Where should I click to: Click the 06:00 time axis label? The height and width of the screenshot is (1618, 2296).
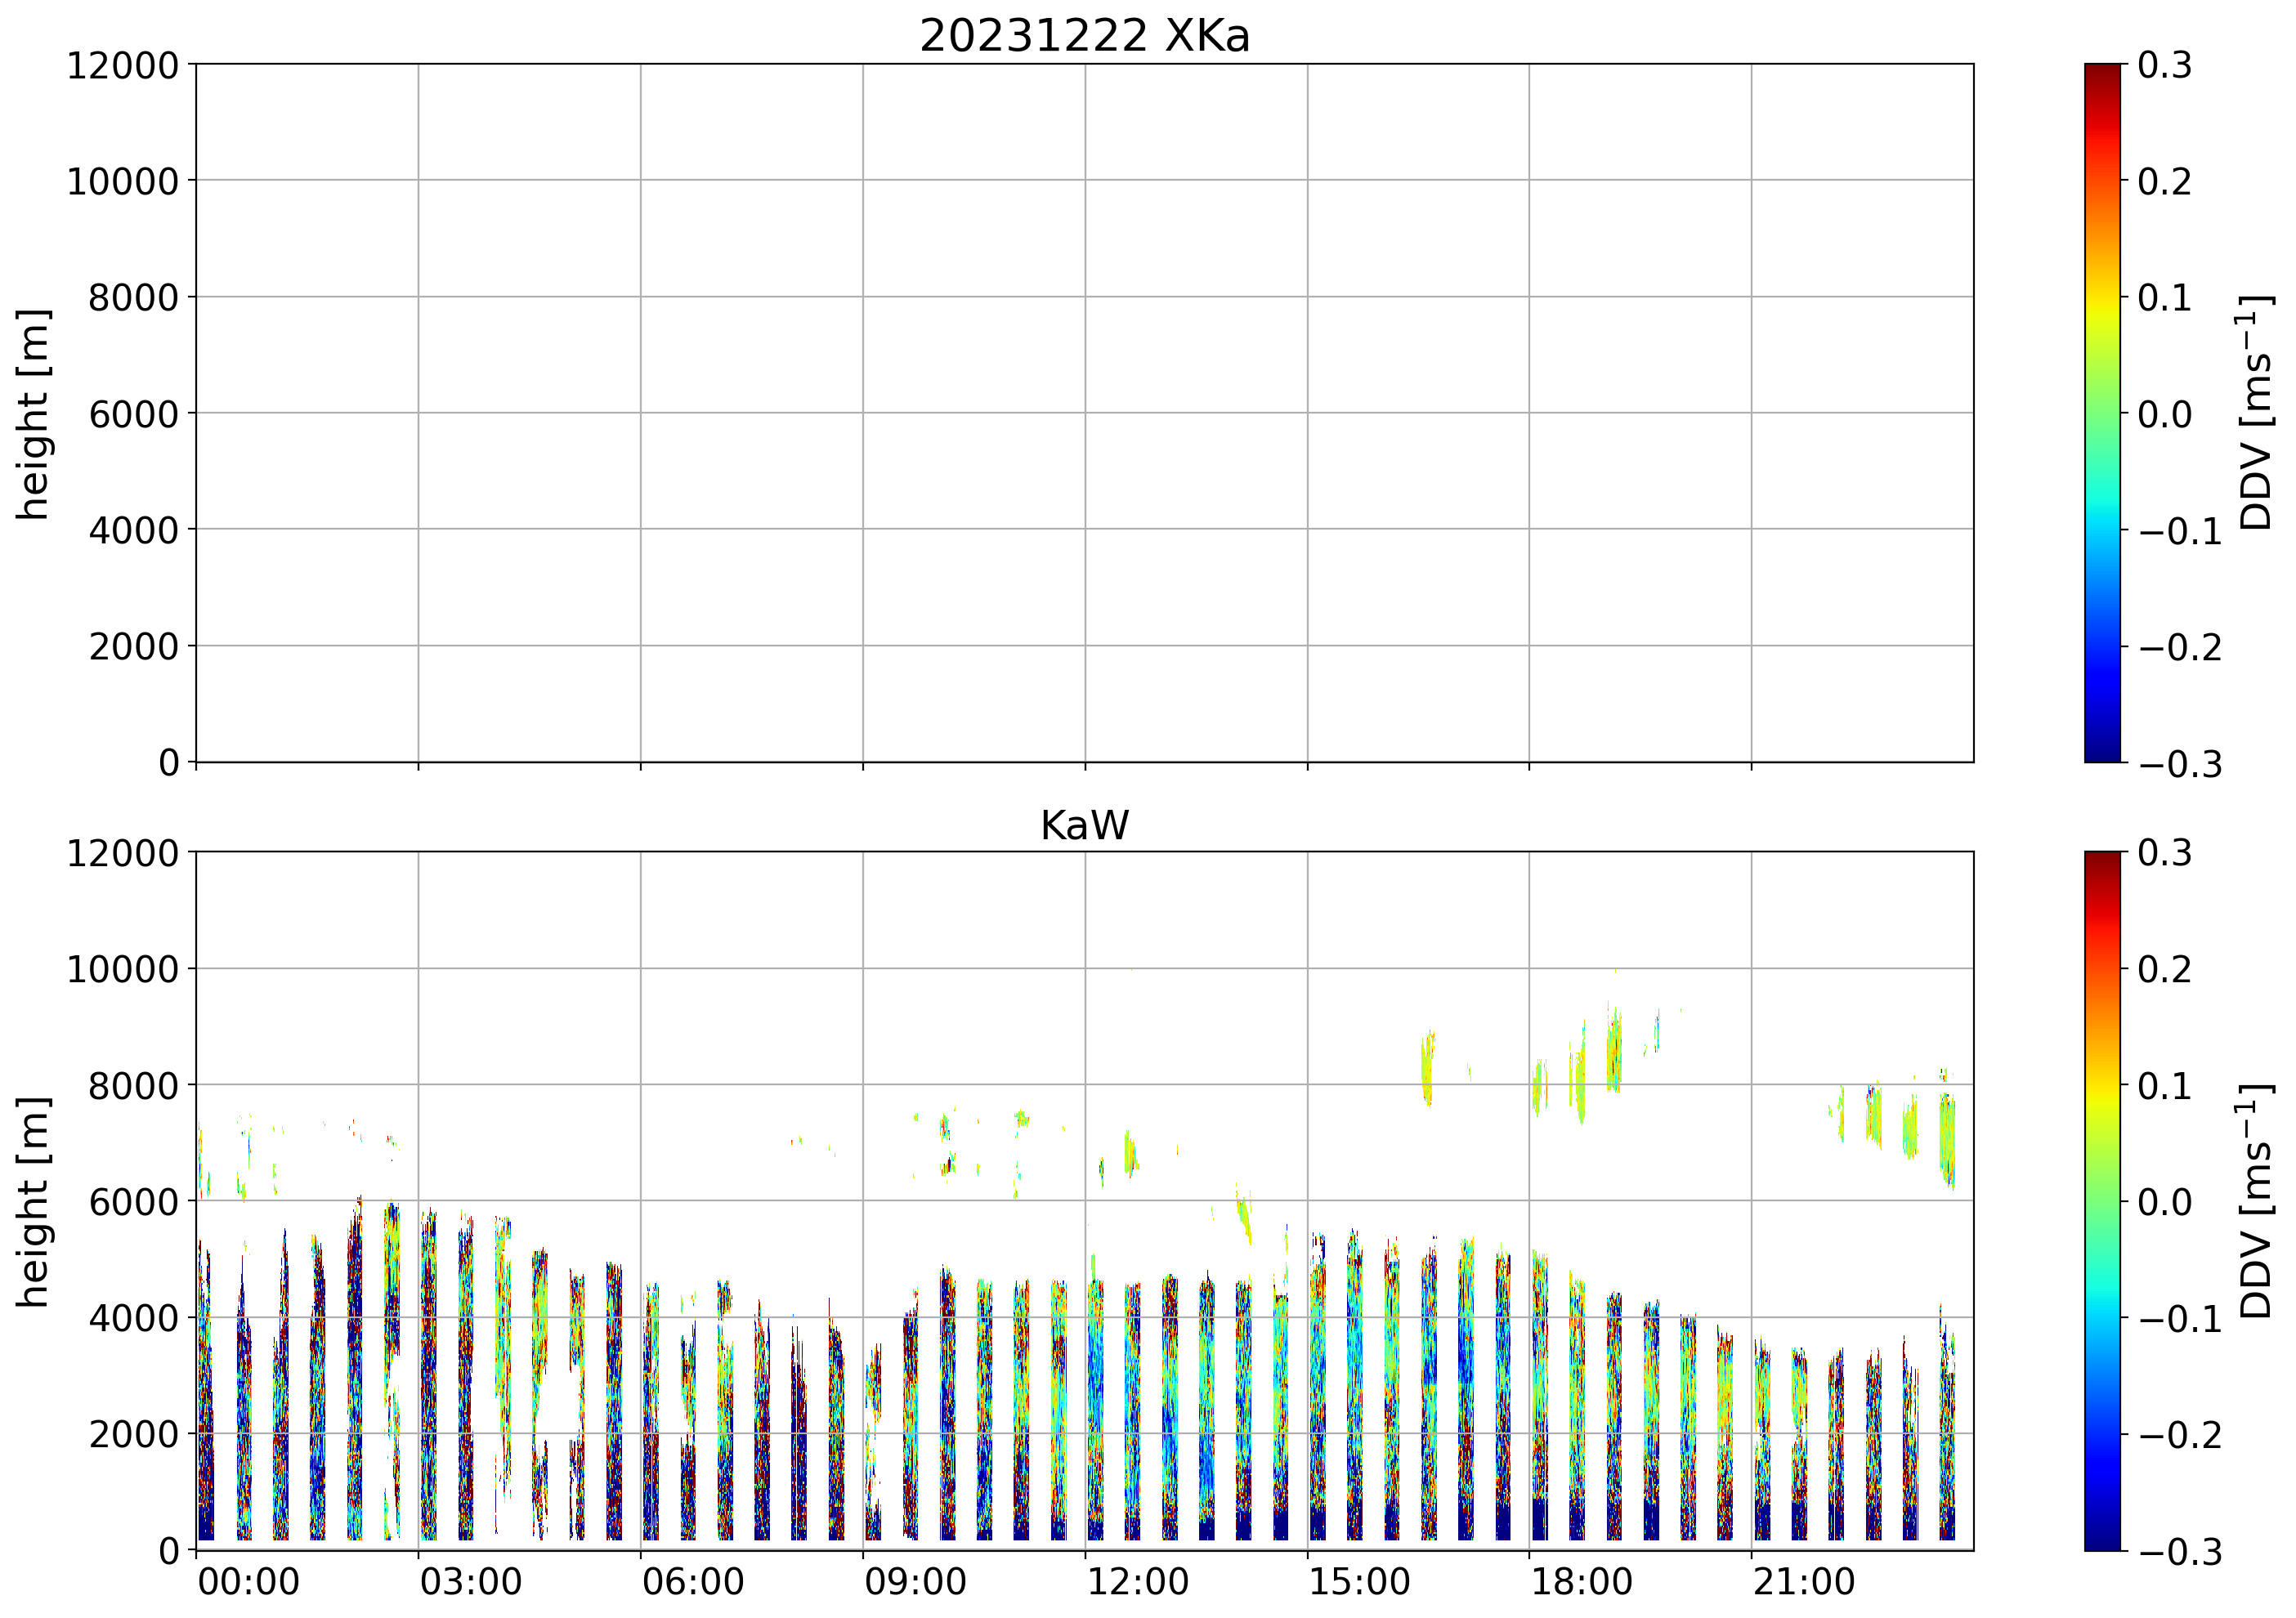pyautogui.click(x=692, y=1583)
